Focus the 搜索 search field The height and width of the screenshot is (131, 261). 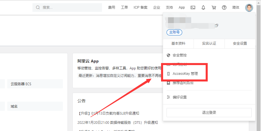coord(67,7)
